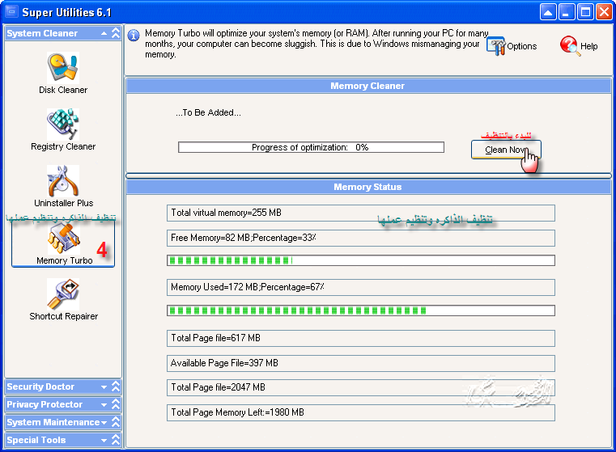Image resolution: width=616 pixels, height=452 pixels.
Task: Click the up-arrow title bar button
Action: [548, 12]
